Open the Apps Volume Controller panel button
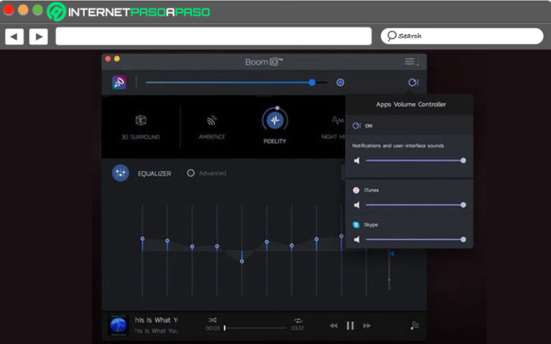 (413, 82)
